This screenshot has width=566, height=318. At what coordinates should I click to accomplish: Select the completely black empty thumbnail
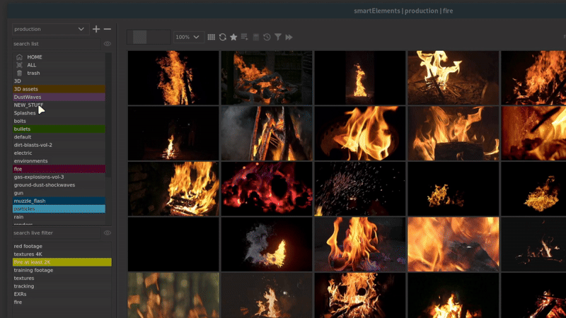pyautogui.click(x=173, y=245)
